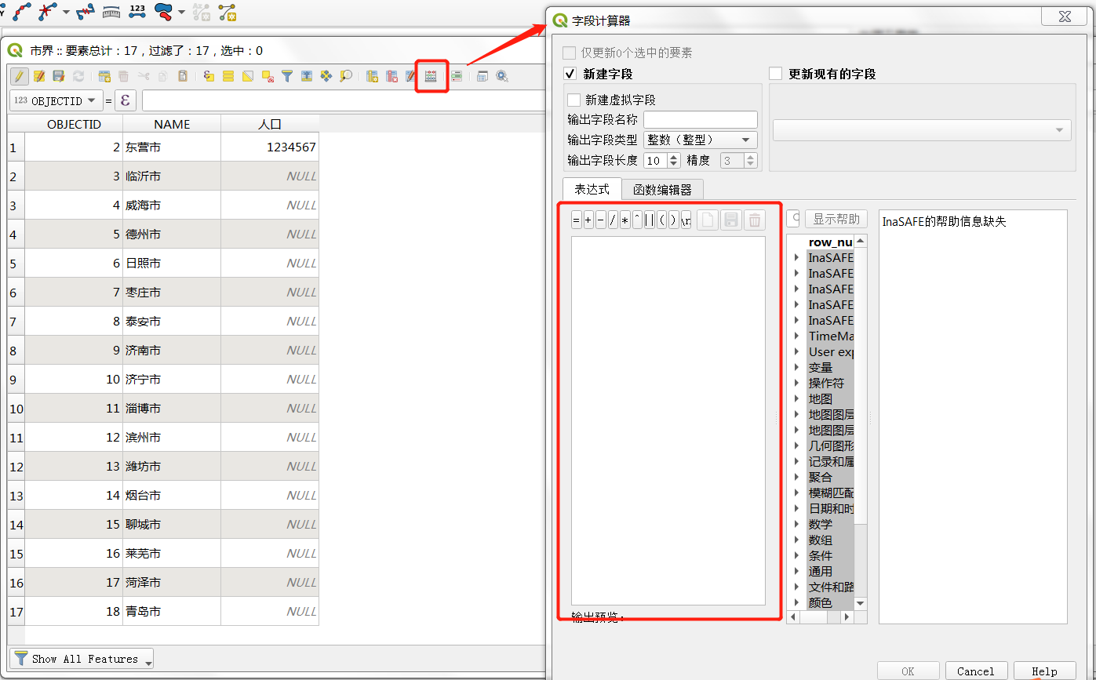Screen dimensions: 1096x680
Task: Click the 显示帮助 button
Action: click(836, 219)
